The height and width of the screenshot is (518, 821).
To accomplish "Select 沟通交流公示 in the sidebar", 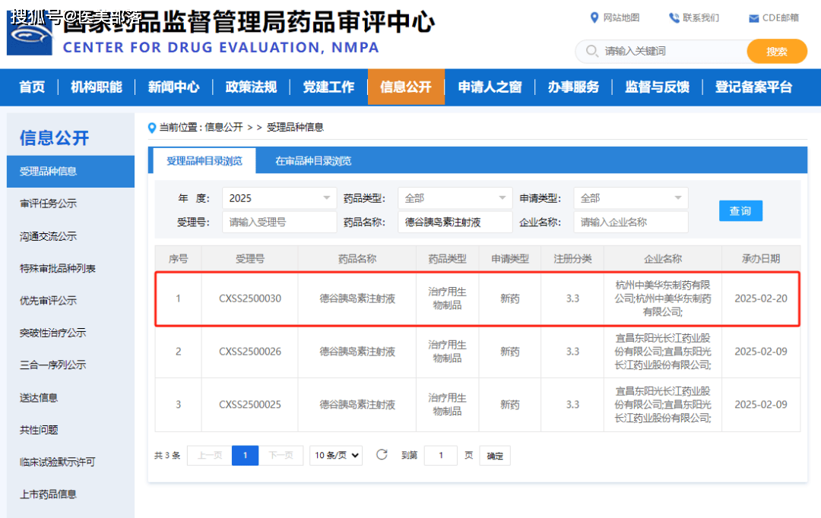I will tap(48, 236).
